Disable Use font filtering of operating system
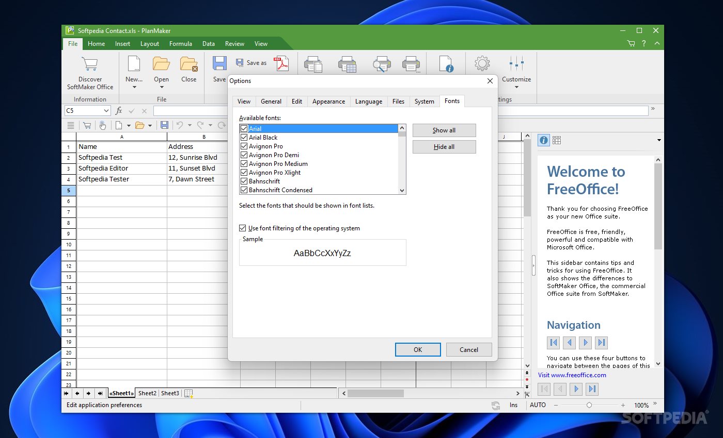The image size is (723, 438). click(x=243, y=228)
